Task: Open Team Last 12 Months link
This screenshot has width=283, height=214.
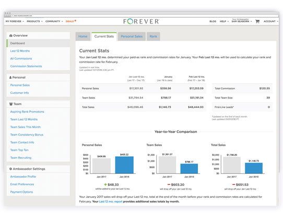Action: coord(24,119)
